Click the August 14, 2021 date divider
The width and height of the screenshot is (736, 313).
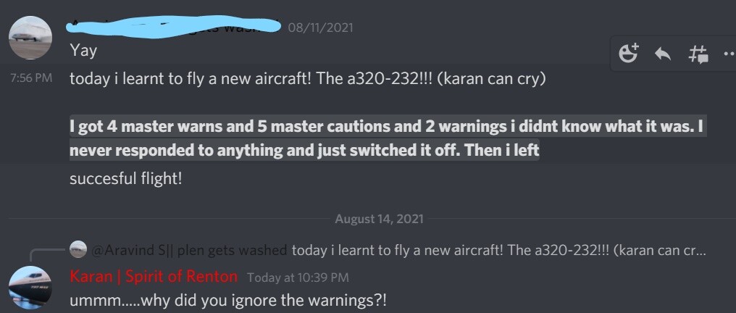point(380,219)
